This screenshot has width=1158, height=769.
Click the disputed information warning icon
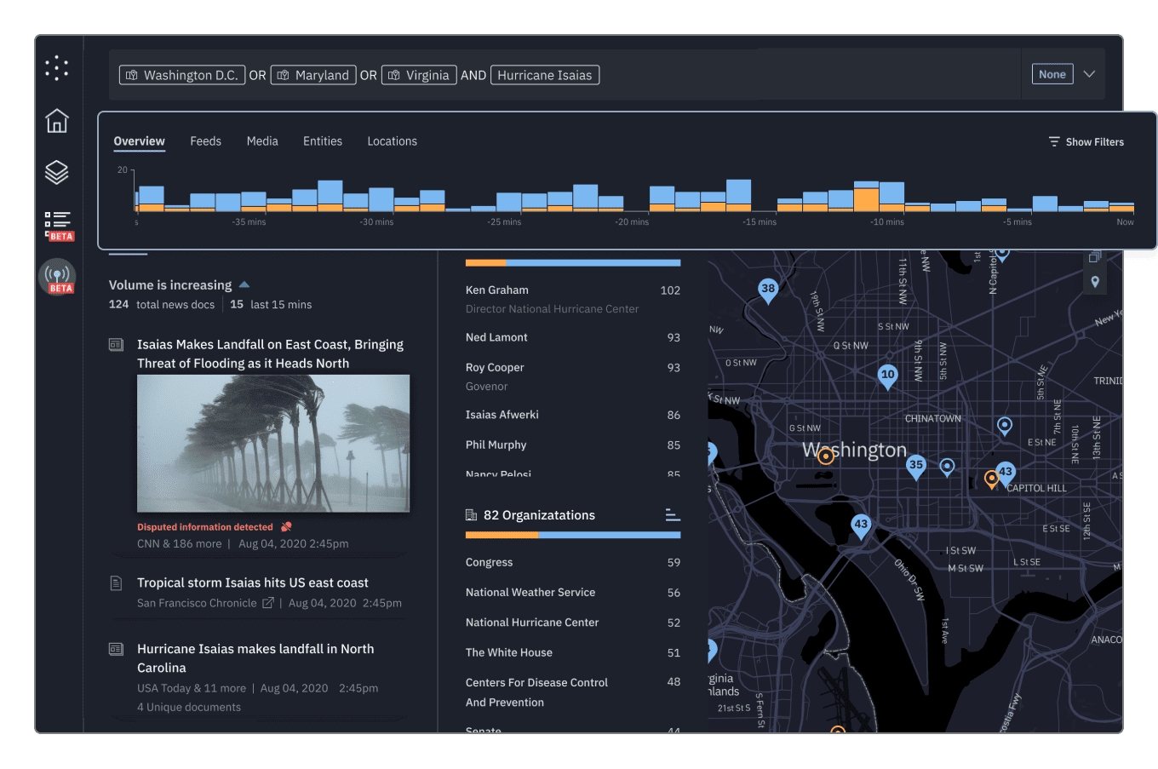click(x=287, y=527)
